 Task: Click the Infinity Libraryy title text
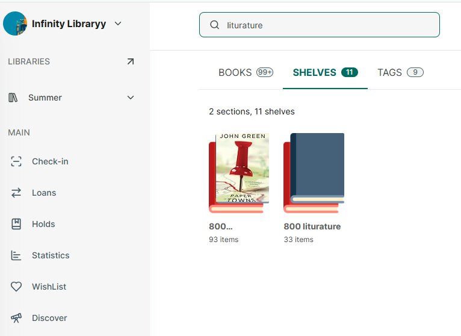point(69,23)
